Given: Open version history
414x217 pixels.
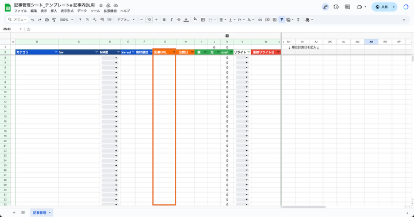Looking at the screenshot, I should 336,7.
